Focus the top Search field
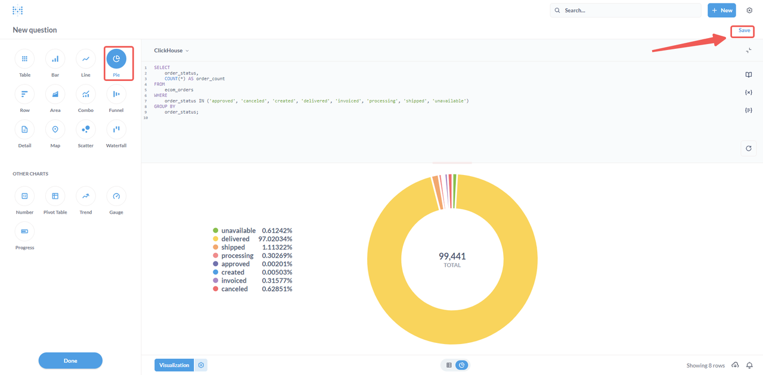Image resolution: width=763 pixels, height=375 pixels. click(x=625, y=10)
